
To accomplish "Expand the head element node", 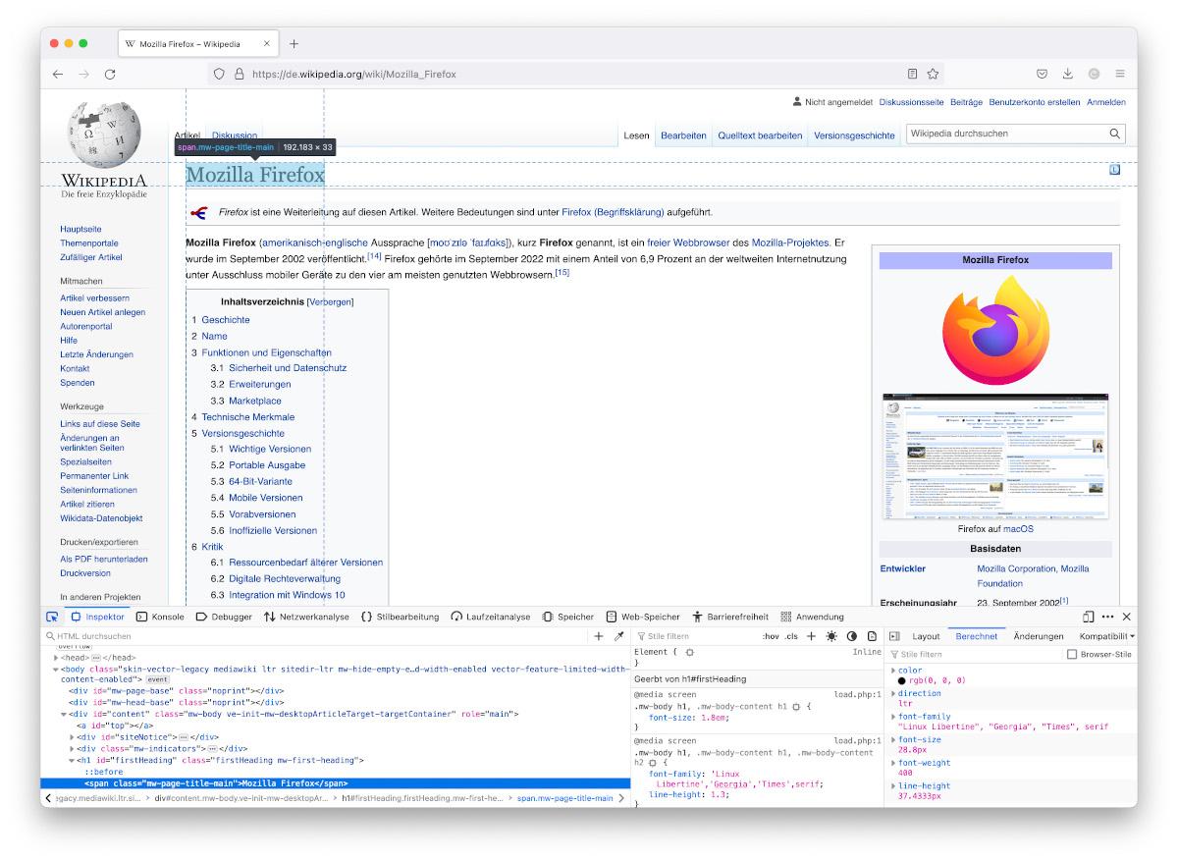I will (x=56, y=658).
